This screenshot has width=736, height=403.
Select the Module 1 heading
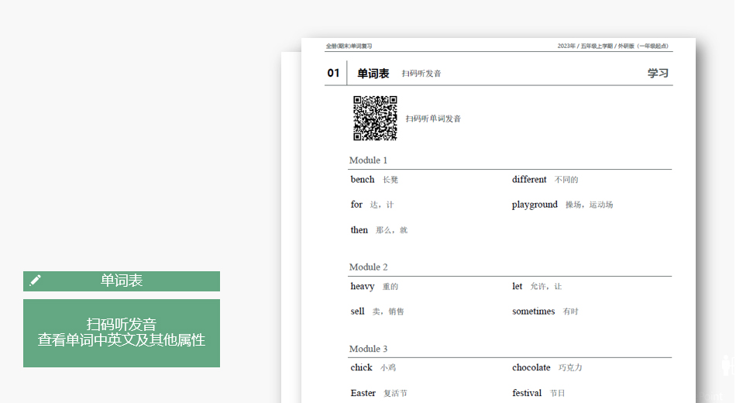(x=368, y=160)
